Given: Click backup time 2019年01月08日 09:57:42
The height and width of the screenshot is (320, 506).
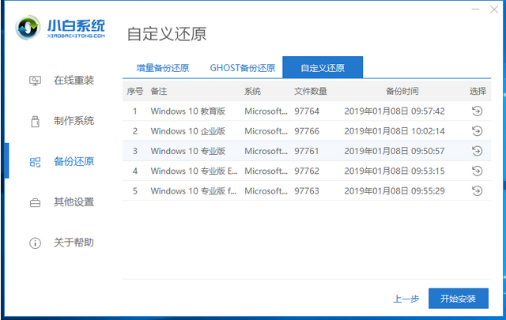Looking at the screenshot, I should (395, 111).
